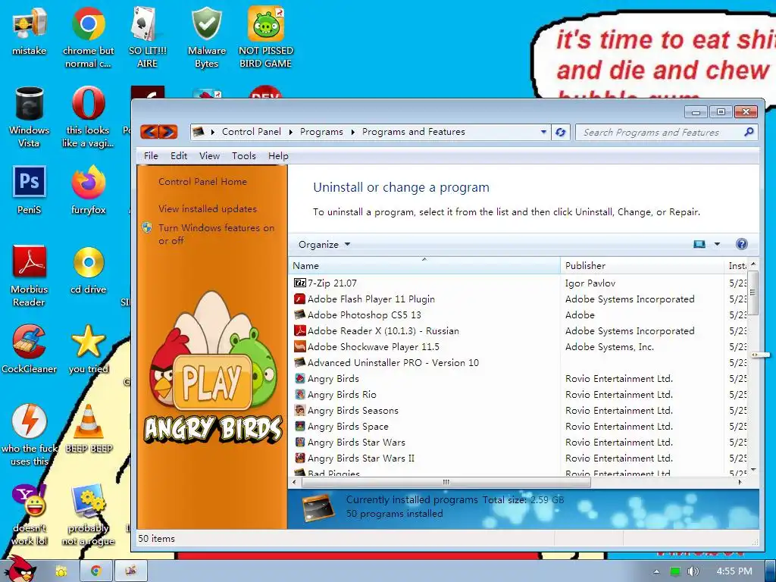Viewport: 776px width, 582px height.
Task: Open the 'you tried' star icon
Action: (x=88, y=349)
